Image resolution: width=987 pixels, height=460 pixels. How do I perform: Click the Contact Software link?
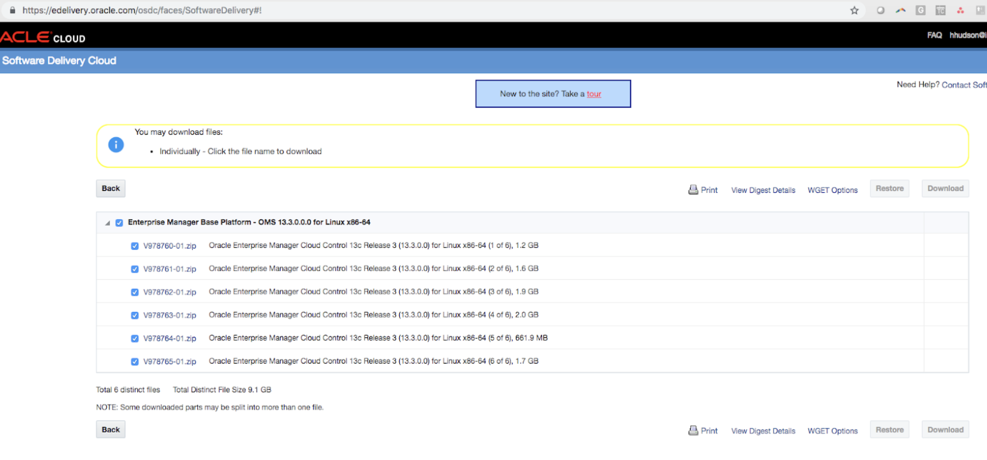(964, 85)
